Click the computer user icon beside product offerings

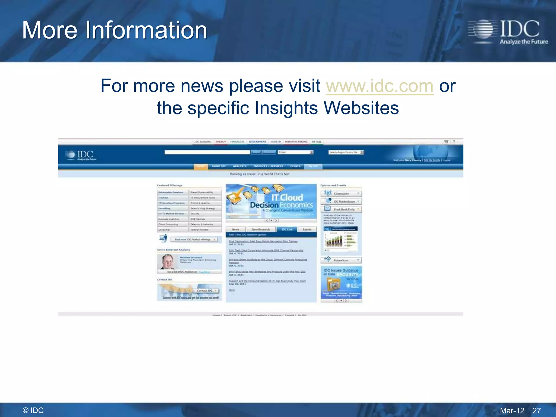tap(163, 238)
